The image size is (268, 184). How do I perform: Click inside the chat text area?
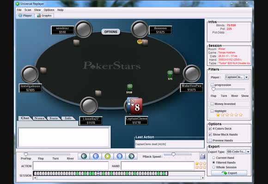pos(64,137)
